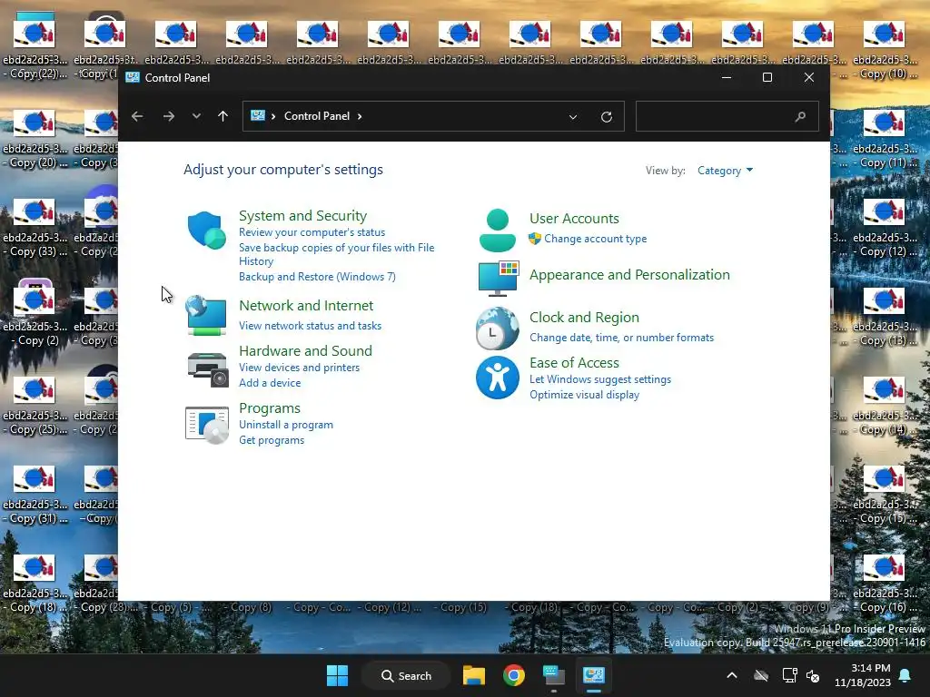Click Change date, time, or number formats
This screenshot has width=930, height=697.
(x=621, y=338)
